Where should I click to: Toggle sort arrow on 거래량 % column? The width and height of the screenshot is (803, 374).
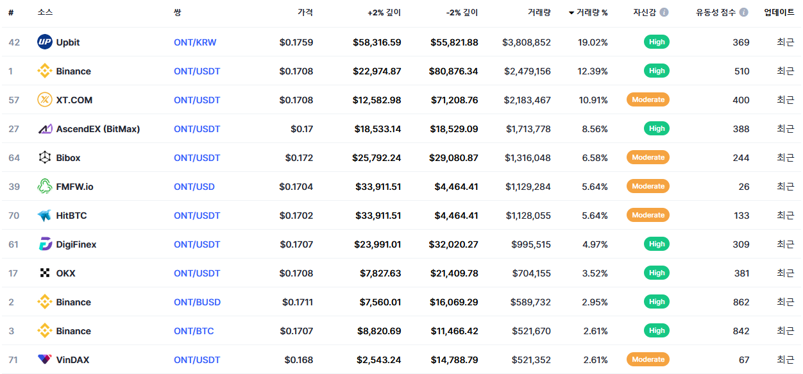[571, 13]
